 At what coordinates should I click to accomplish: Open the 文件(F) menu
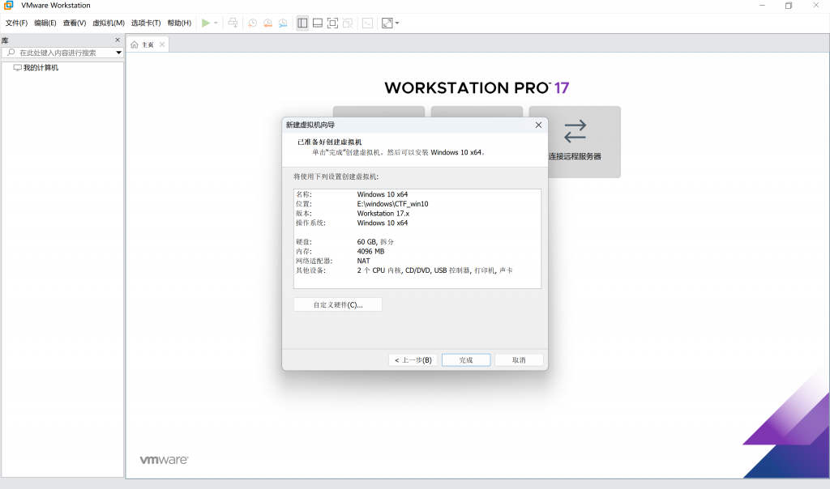16,23
